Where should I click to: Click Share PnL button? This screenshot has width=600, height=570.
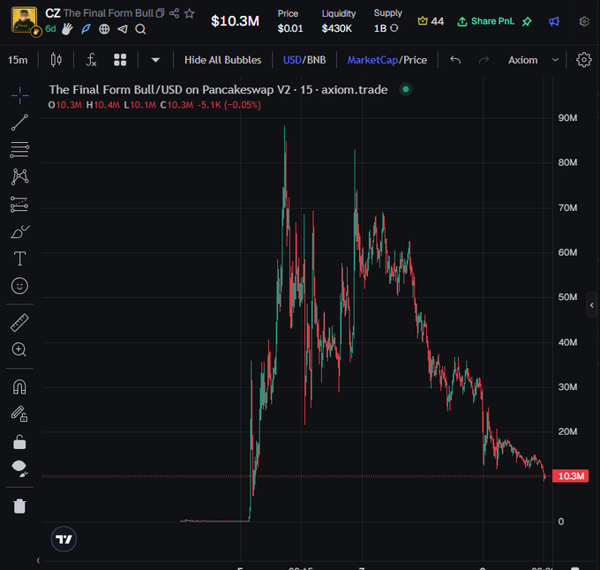pyautogui.click(x=485, y=21)
